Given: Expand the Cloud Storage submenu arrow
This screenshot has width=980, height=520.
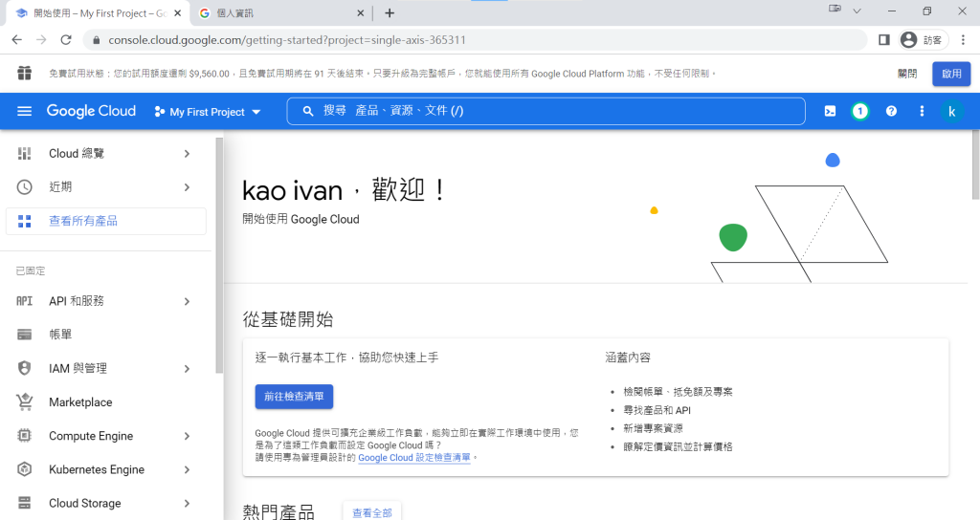Looking at the screenshot, I should click(187, 503).
